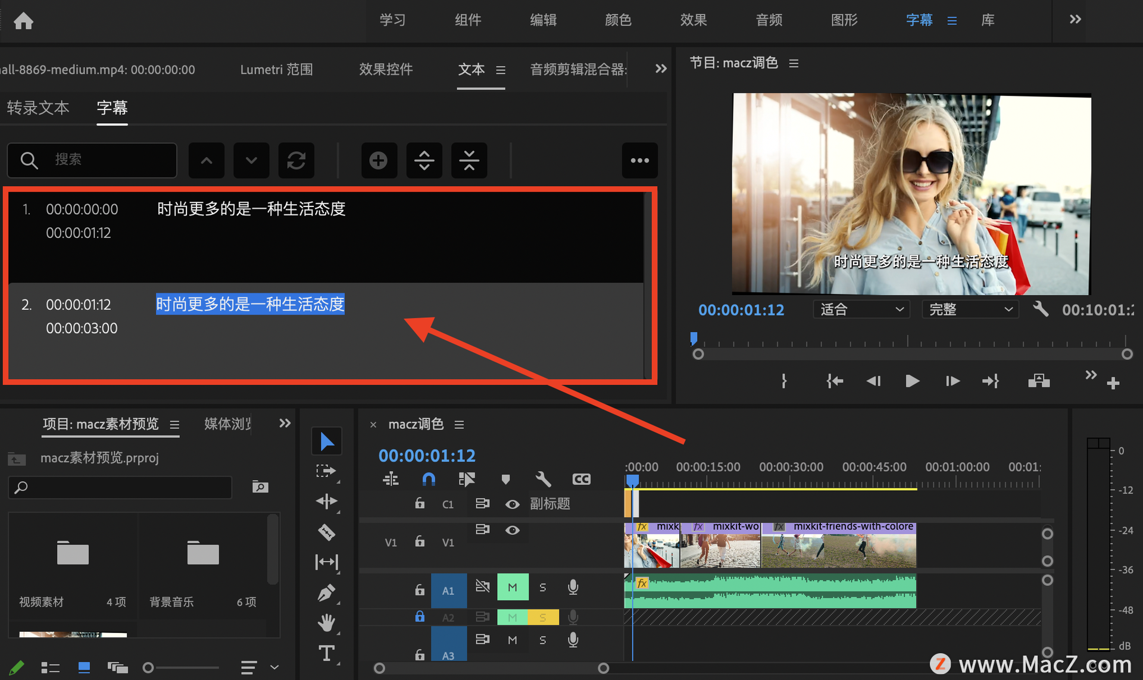Select the Hand tool
The height and width of the screenshot is (680, 1143).
click(x=326, y=623)
